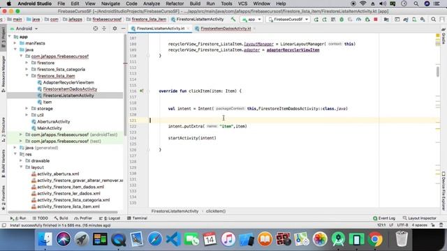Screen dimensions: 447x251
Task: Open the SDK Manager icon
Action: [423, 20]
